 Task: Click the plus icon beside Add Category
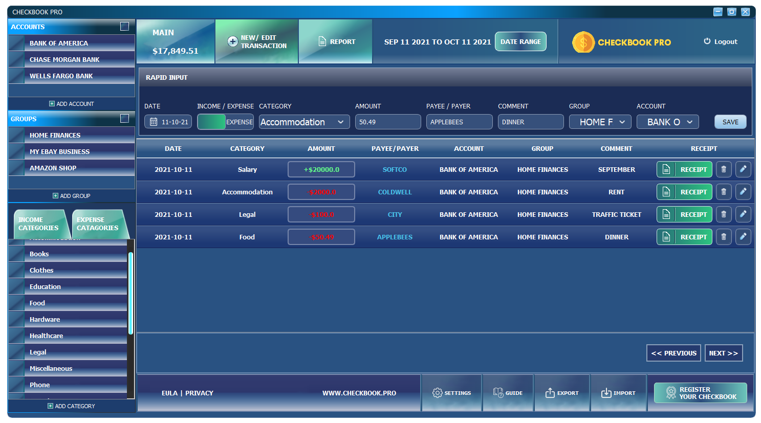[x=50, y=406]
